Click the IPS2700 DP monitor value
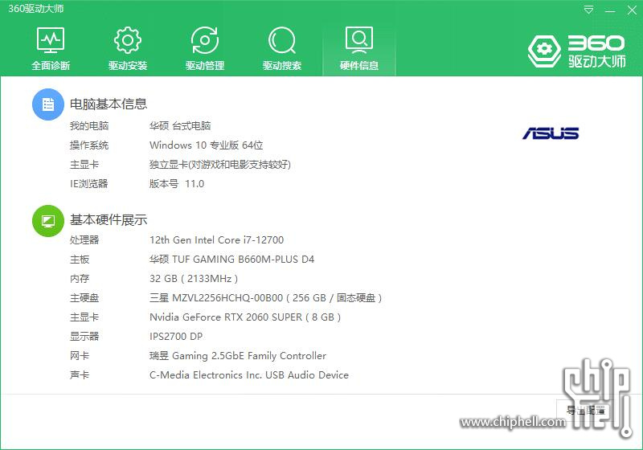 point(176,337)
